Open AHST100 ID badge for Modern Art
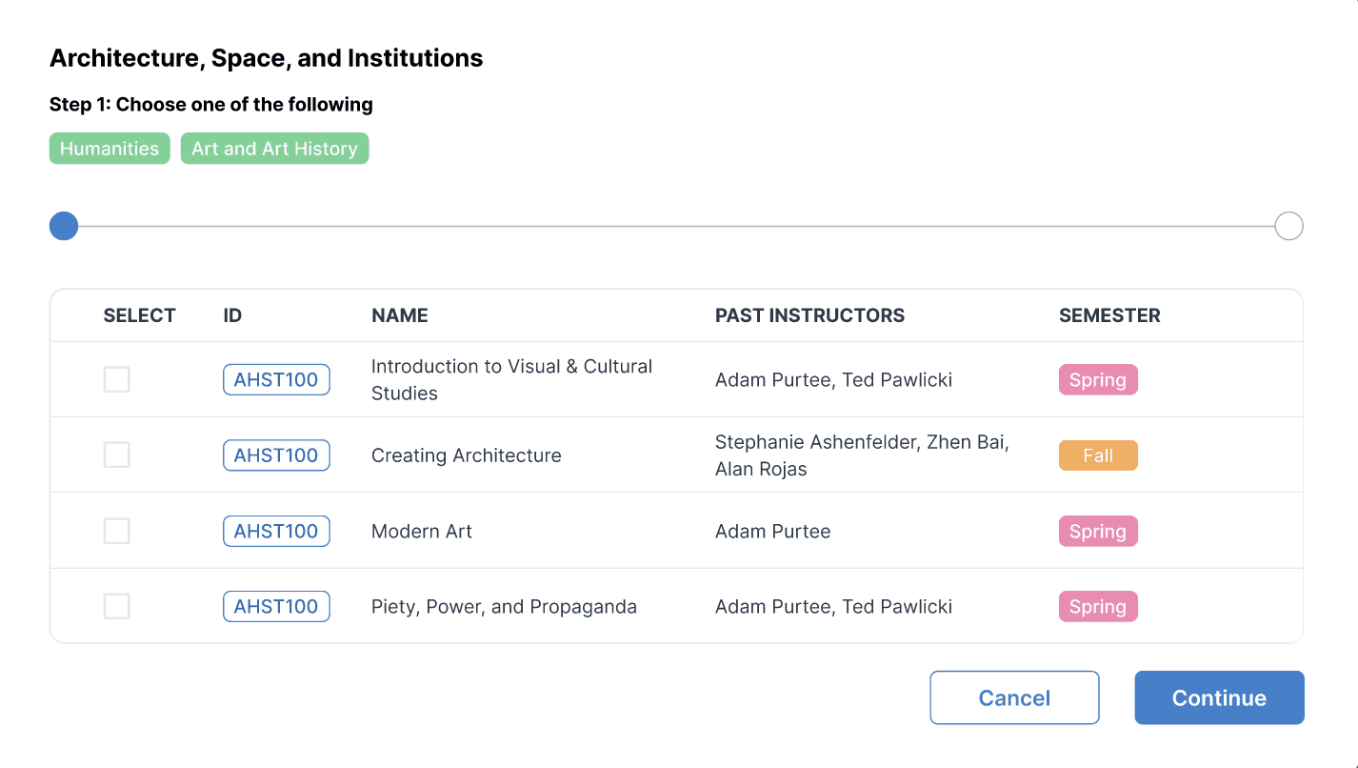Viewport: 1358px width, 768px height. (x=276, y=531)
